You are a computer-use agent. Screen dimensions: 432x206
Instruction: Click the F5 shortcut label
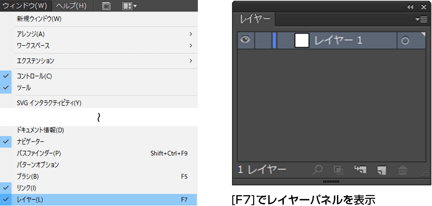tap(184, 177)
